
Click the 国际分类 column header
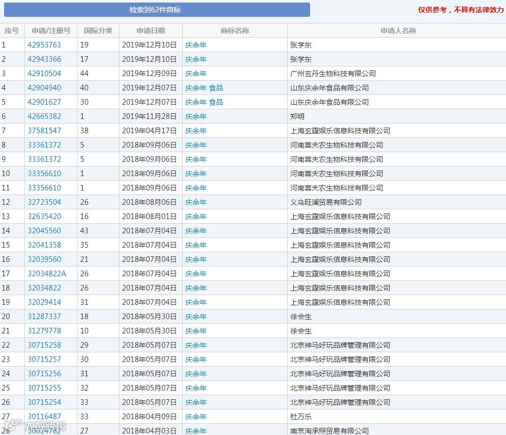pyautogui.click(x=98, y=31)
